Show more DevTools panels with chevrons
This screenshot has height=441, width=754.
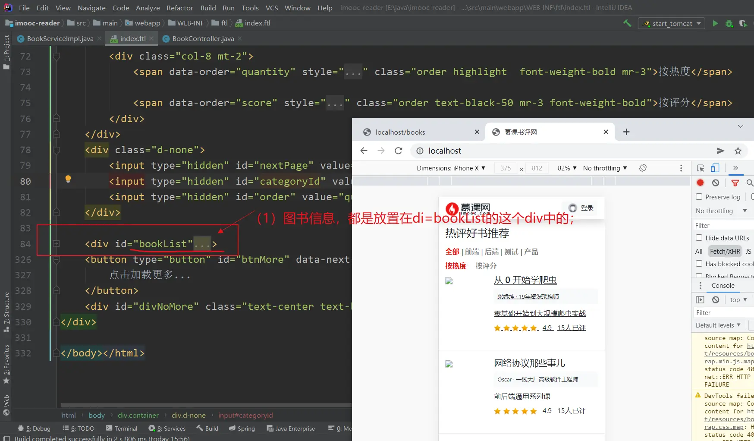pos(735,168)
